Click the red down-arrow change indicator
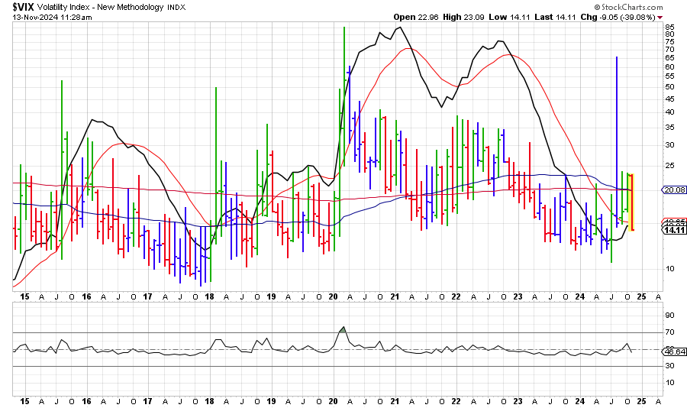The width and height of the screenshot is (687, 408). pos(660,17)
